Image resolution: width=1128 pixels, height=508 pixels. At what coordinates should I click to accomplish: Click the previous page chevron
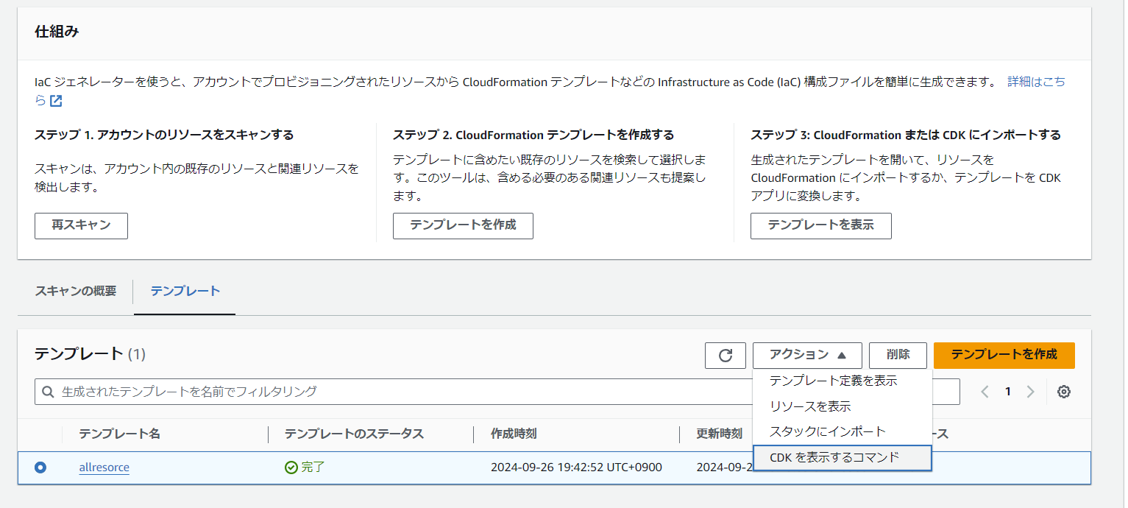(x=985, y=391)
